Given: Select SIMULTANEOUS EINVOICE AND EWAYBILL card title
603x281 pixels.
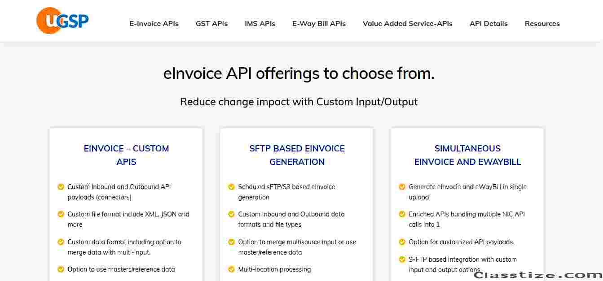Looking at the screenshot, I should pyautogui.click(x=467, y=155).
